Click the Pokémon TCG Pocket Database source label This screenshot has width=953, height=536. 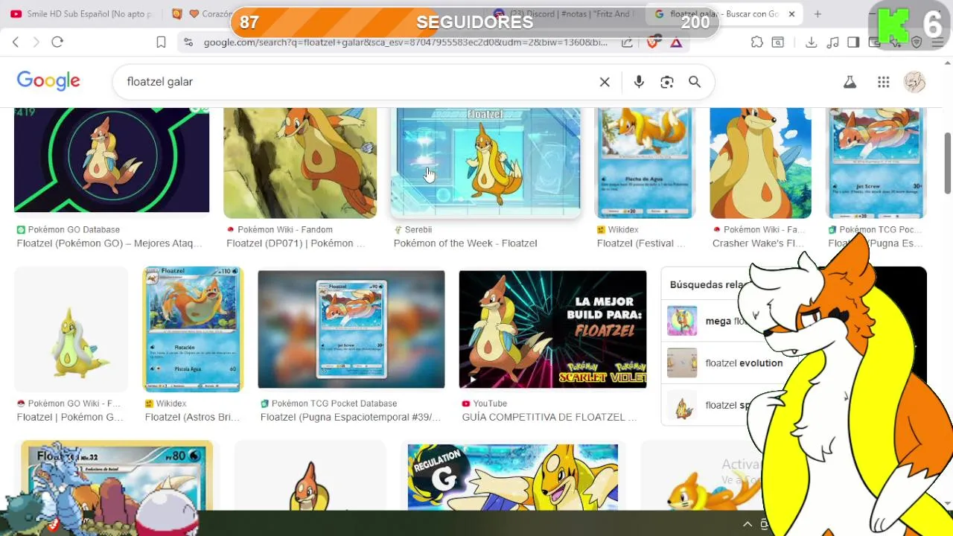334,403
